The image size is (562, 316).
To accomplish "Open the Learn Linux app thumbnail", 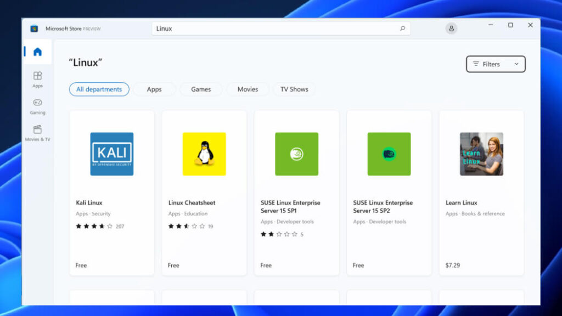I will 482,154.
